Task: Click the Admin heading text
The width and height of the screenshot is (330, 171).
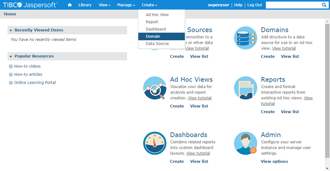Action: click(271, 135)
